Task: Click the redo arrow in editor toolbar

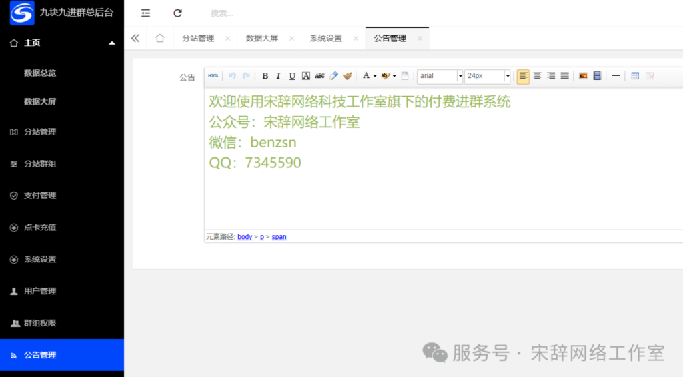Action: point(246,76)
